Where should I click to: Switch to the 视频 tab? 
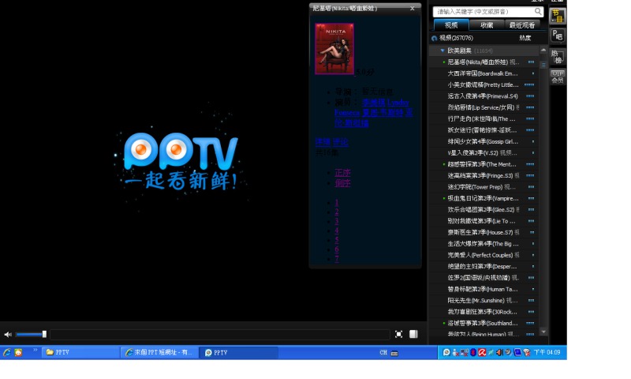click(x=451, y=25)
